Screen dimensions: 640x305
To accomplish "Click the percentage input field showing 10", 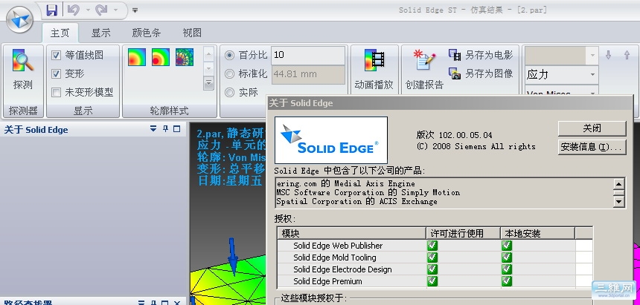I will click(x=308, y=55).
